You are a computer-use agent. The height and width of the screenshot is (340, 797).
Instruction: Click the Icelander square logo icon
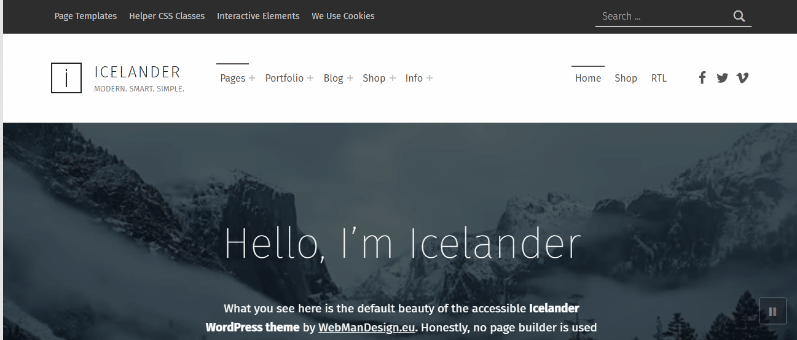pyautogui.click(x=66, y=78)
